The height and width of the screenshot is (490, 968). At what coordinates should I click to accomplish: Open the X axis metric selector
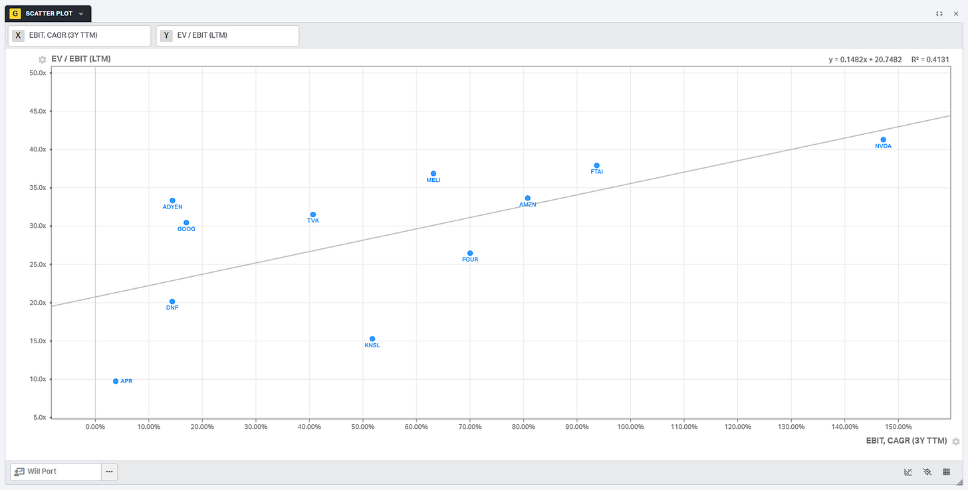point(79,35)
